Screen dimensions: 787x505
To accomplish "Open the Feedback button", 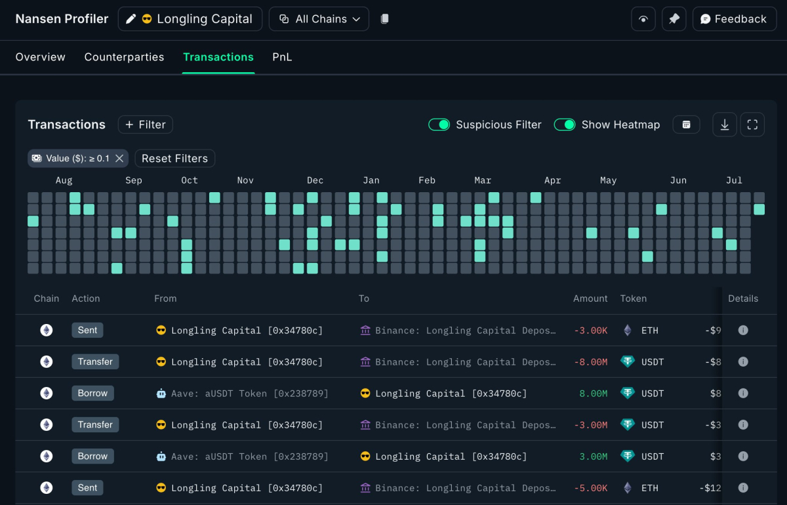I will point(734,19).
